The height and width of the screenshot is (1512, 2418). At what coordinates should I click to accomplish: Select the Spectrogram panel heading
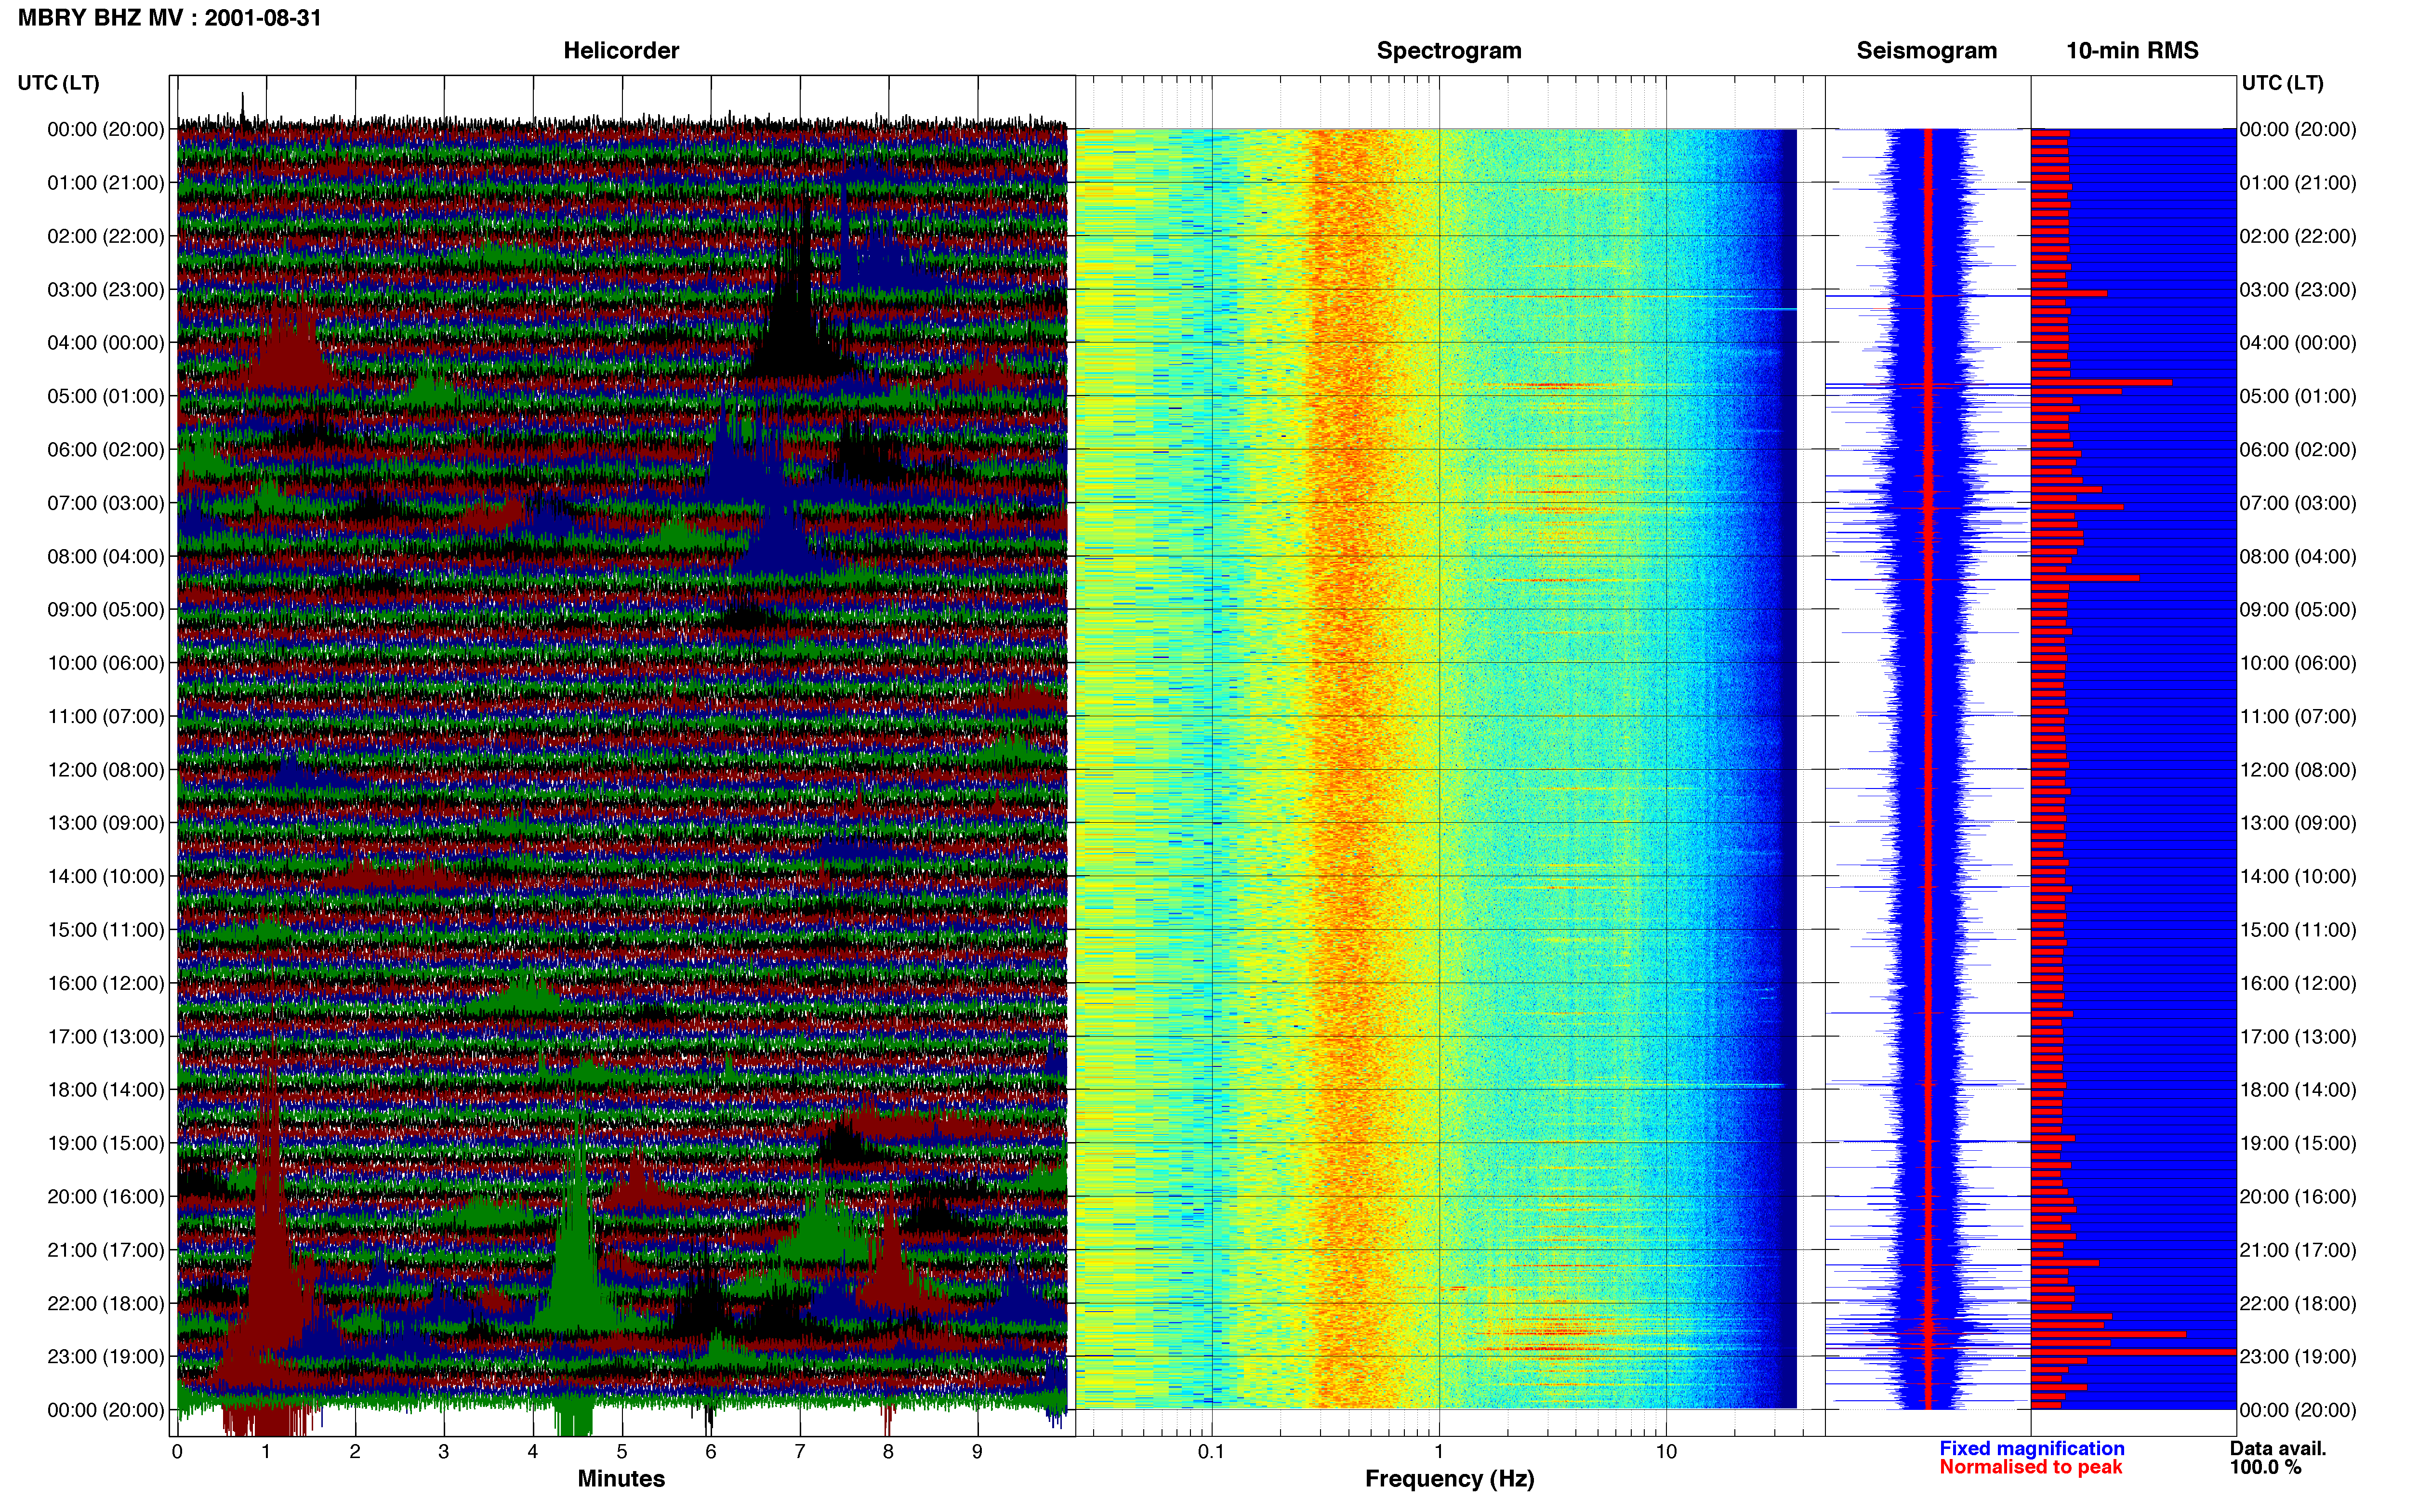pos(1449,51)
